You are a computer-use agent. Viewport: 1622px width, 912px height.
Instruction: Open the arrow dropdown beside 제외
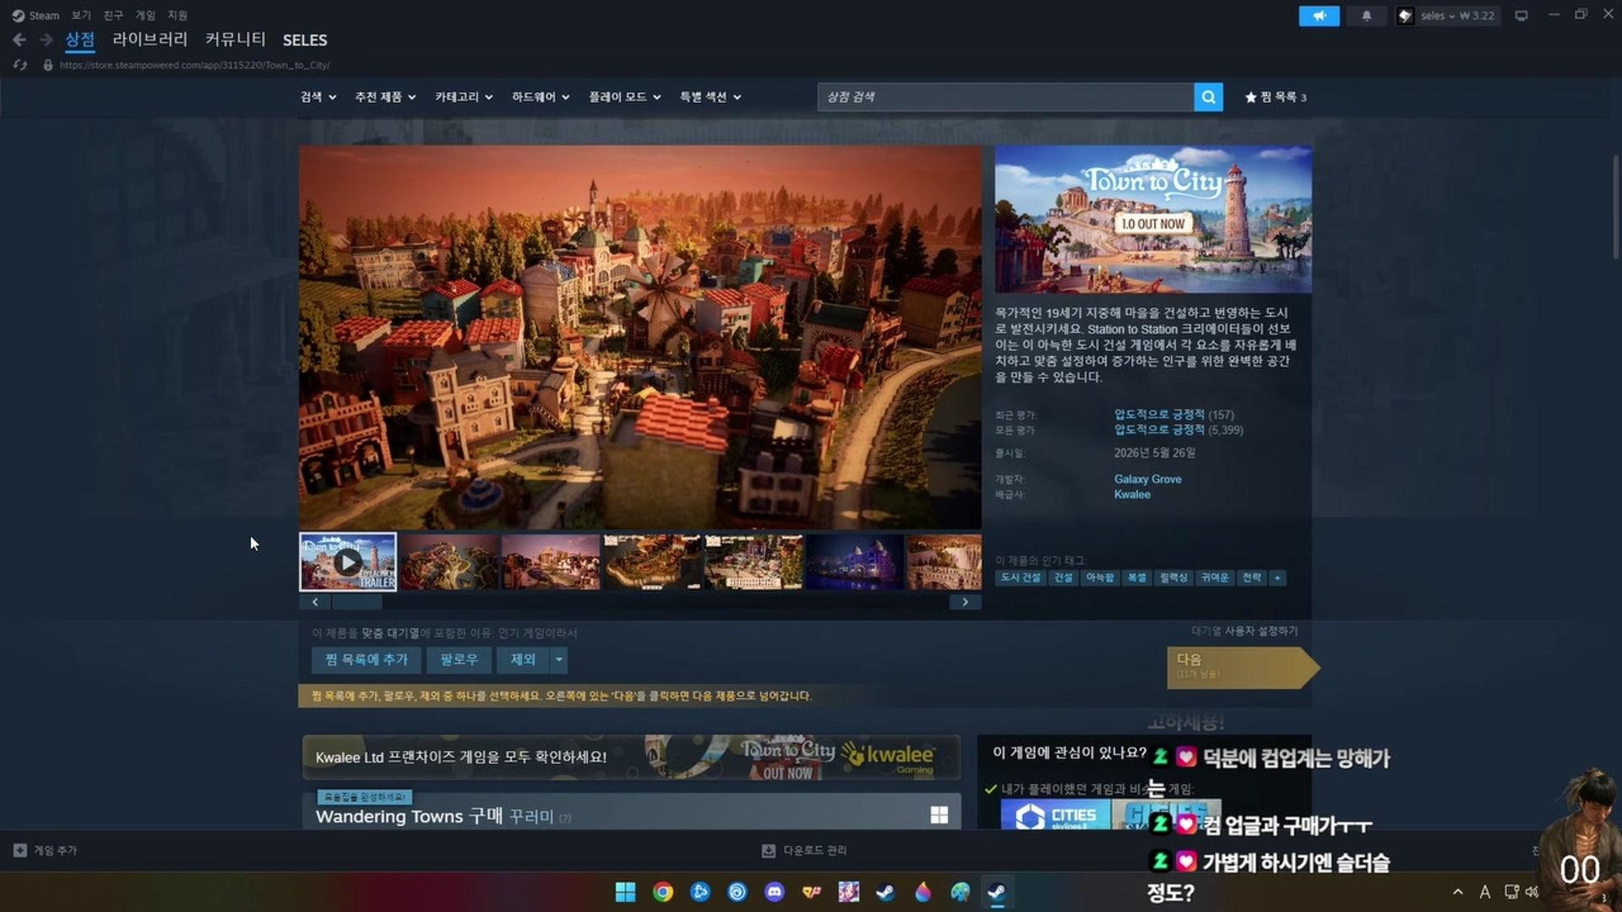[558, 660]
